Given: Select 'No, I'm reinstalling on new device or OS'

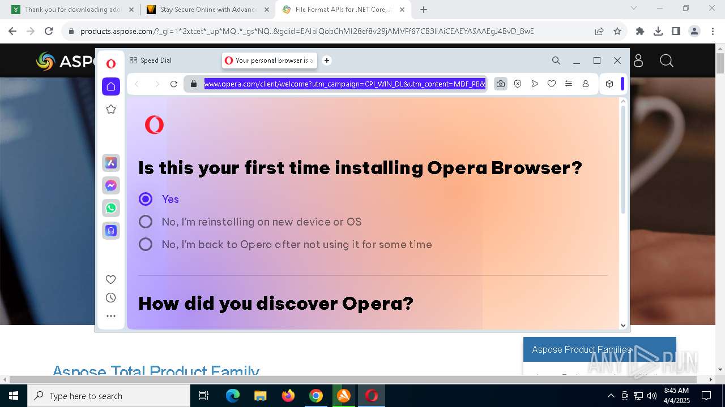Looking at the screenshot, I should 146,222.
